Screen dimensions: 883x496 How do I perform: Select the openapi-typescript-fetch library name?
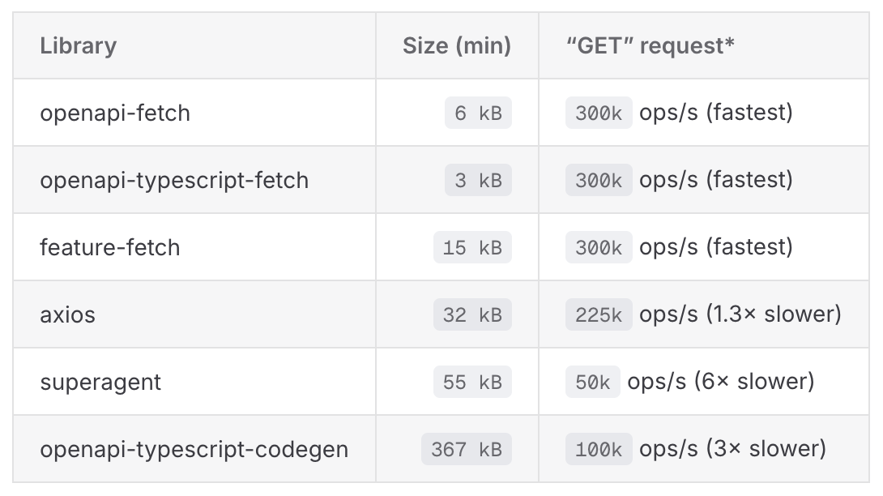tap(174, 180)
